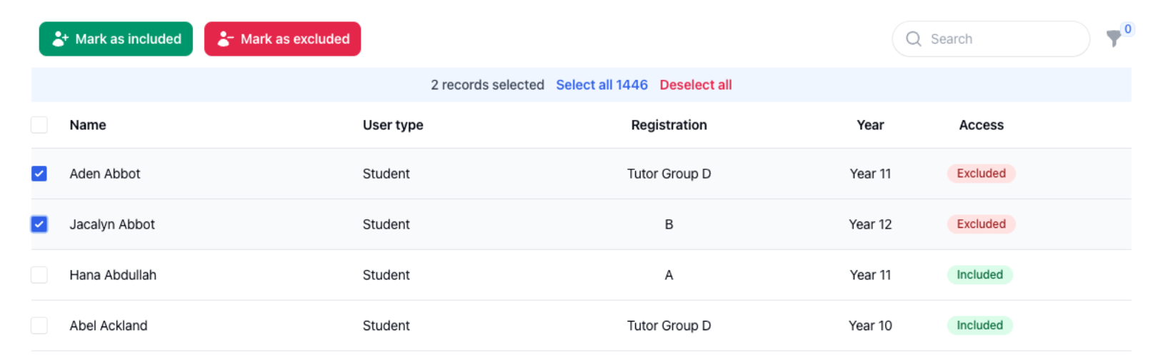1153x363 pixels.
Task: Click the filter count badge 0
Action: tap(1128, 29)
